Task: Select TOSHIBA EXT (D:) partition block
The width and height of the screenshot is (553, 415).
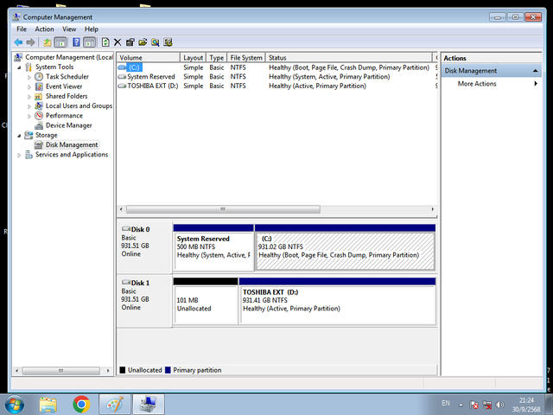Action: coord(338,301)
